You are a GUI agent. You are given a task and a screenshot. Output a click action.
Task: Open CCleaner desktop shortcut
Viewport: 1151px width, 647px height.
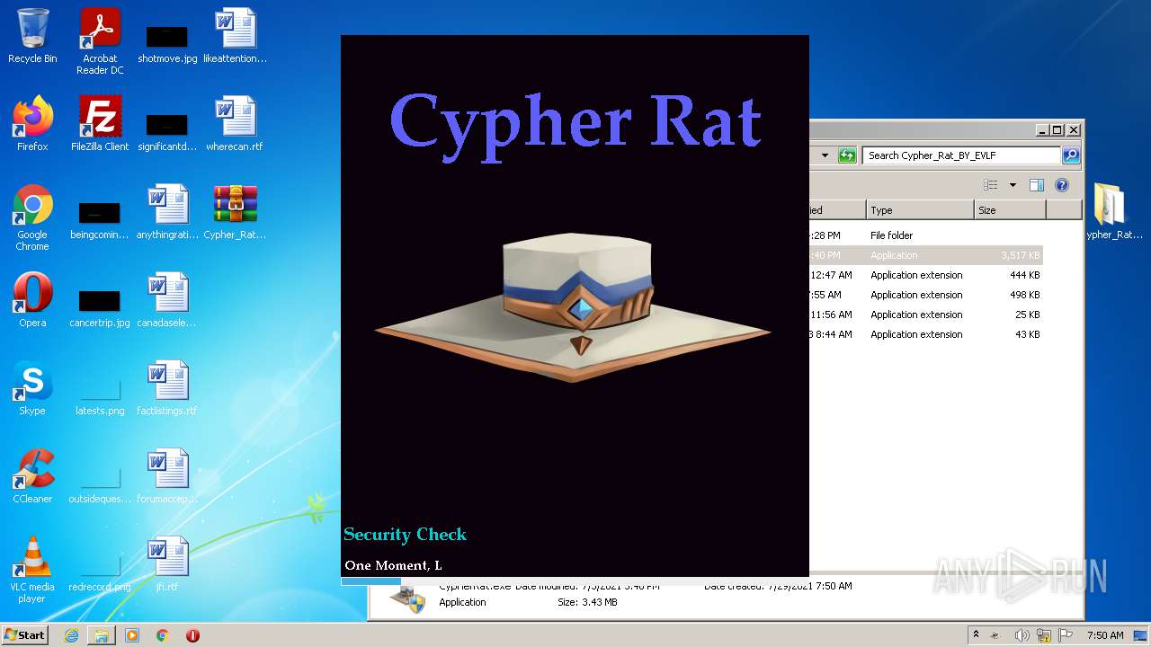coord(32,476)
